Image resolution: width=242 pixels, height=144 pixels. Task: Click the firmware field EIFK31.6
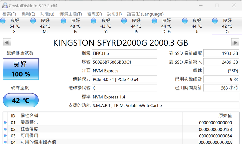coord(125,53)
